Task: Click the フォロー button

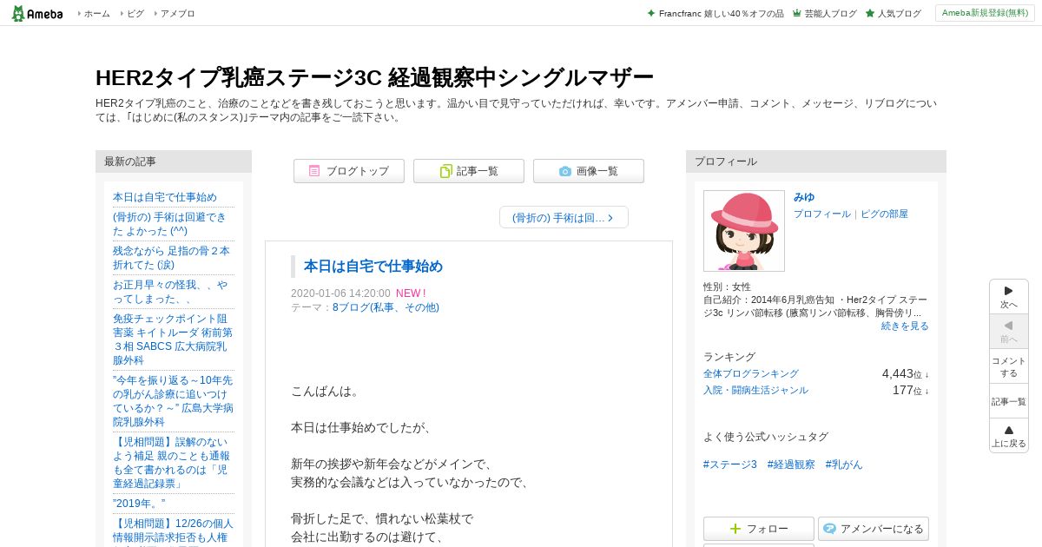Action: 759,529
